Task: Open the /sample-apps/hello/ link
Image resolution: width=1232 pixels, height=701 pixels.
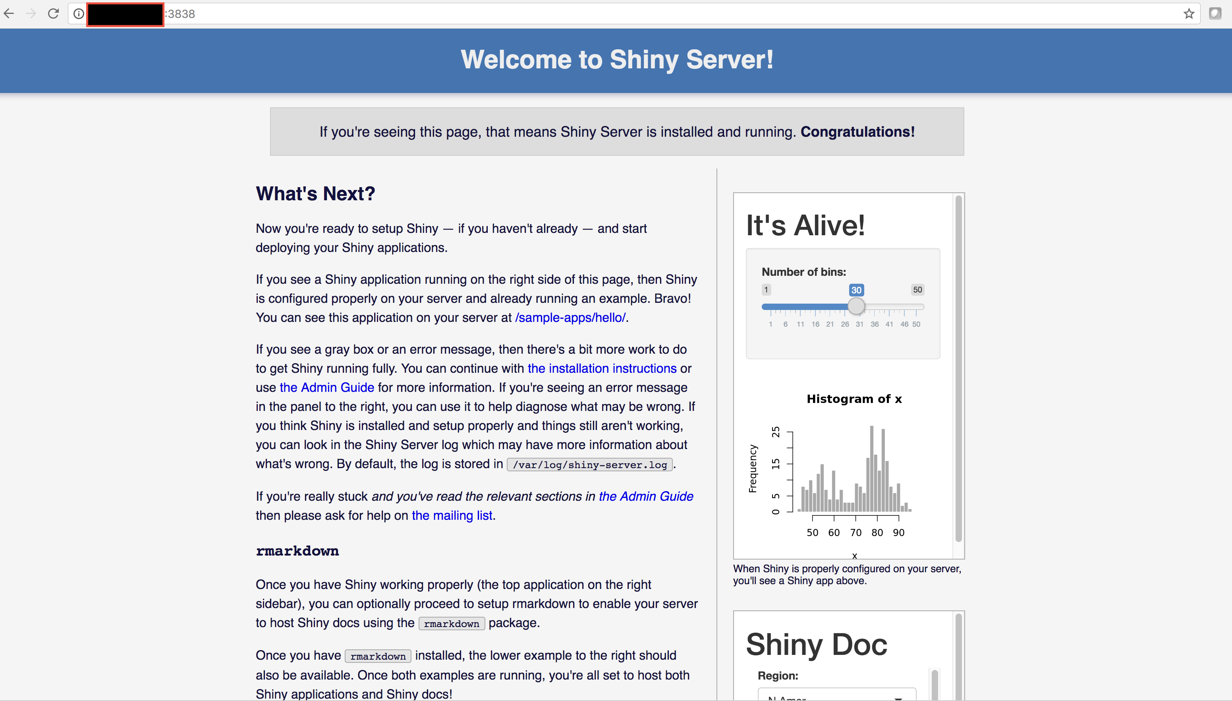Action: 570,318
